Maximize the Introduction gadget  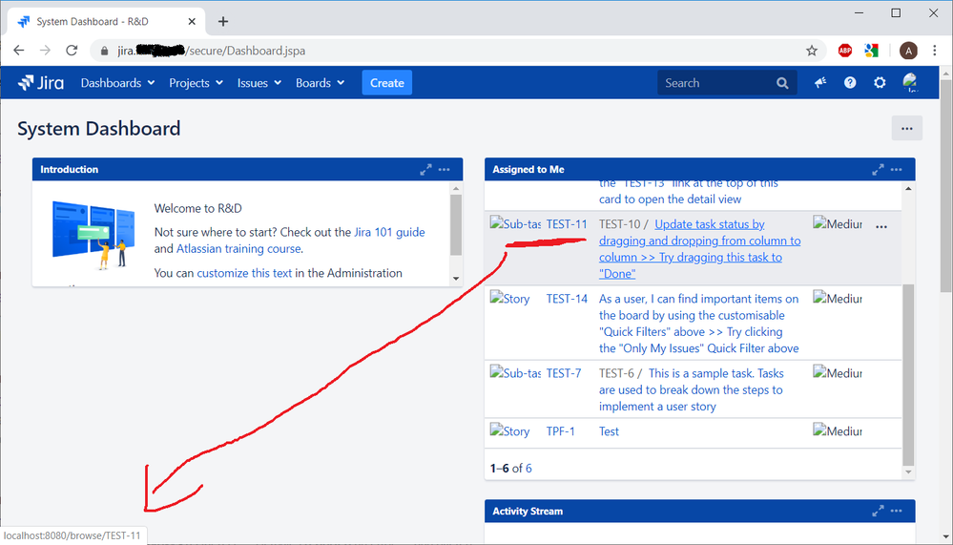click(x=425, y=170)
